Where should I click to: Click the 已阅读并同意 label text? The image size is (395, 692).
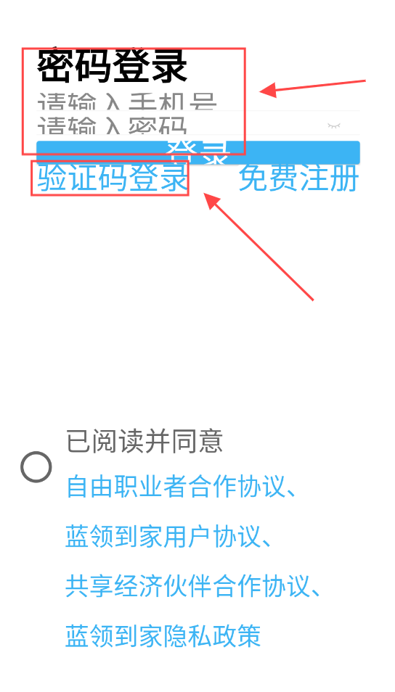(144, 441)
